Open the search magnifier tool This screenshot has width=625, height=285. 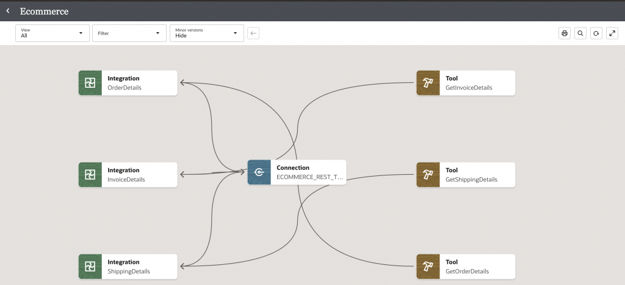click(580, 33)
